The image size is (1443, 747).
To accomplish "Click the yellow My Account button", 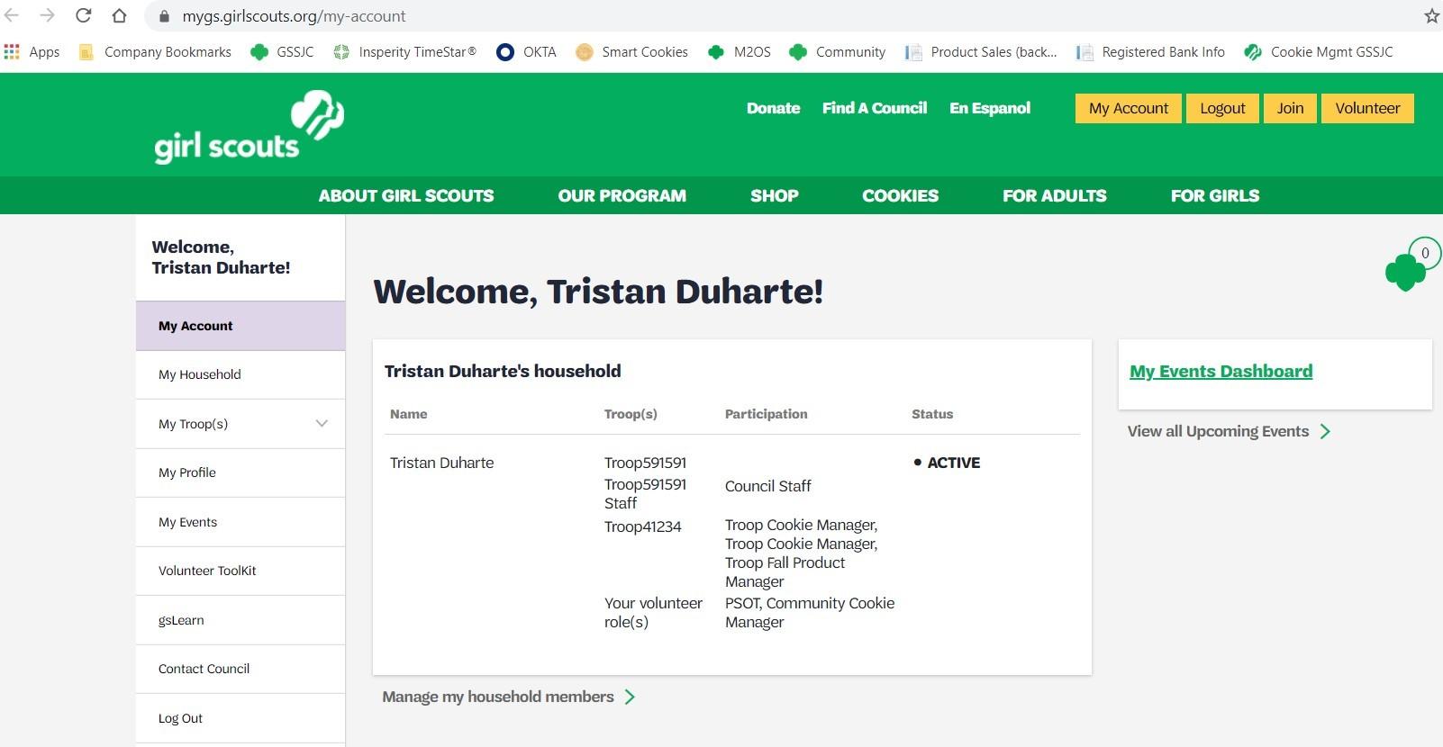I will (x=1129, y=108).
